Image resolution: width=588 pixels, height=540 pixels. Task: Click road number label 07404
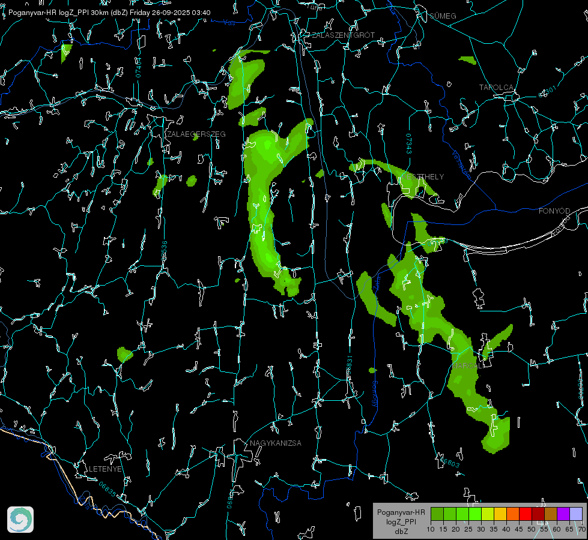138,67
